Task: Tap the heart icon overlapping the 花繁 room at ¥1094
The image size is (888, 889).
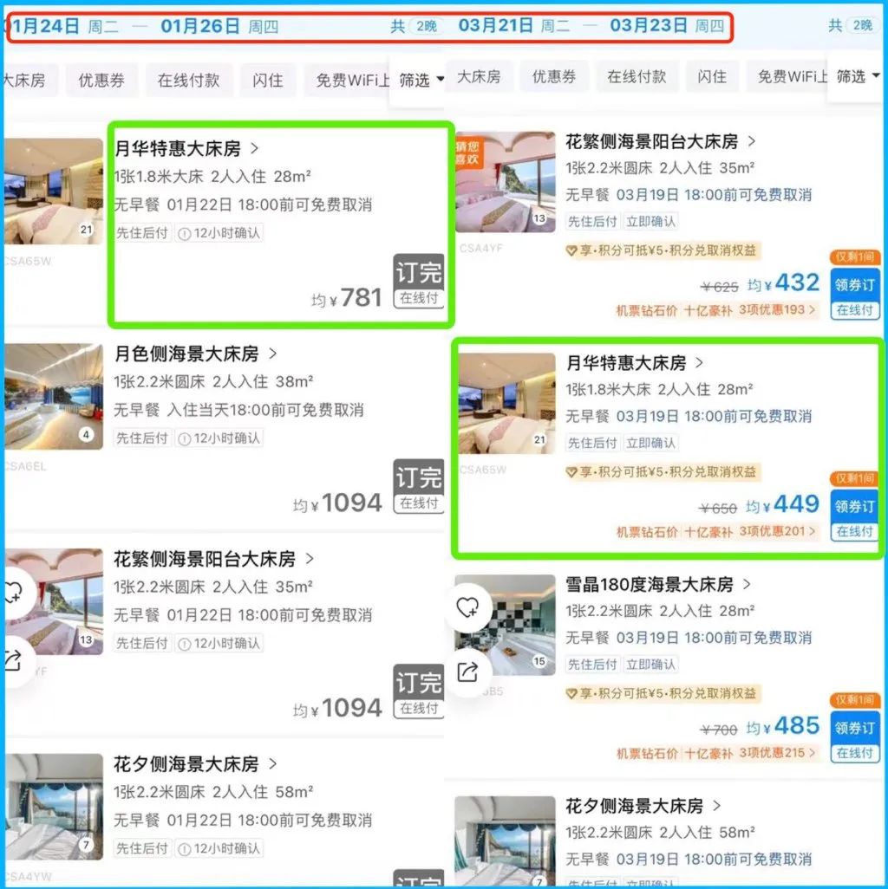Action: point(16,594)
